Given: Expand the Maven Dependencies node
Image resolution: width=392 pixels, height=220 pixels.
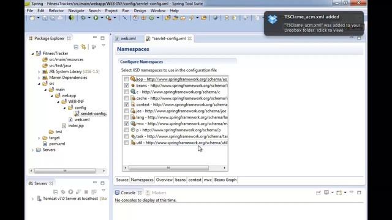Looking at the screenshot, I should pos(39,78).
